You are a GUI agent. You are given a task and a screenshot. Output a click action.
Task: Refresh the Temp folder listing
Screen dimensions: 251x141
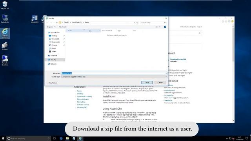[x=137, y=23]
